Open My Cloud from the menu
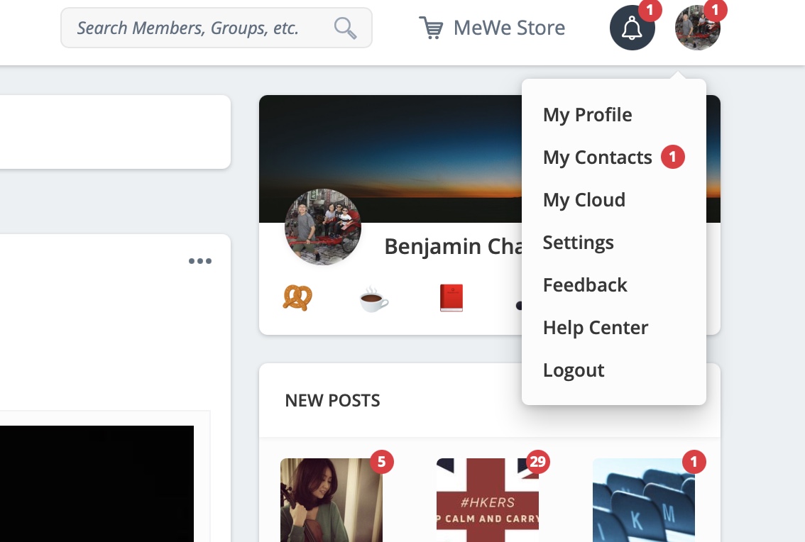This screenshot has width=805, height=542. pyautogui.click(x=584, y=200)
